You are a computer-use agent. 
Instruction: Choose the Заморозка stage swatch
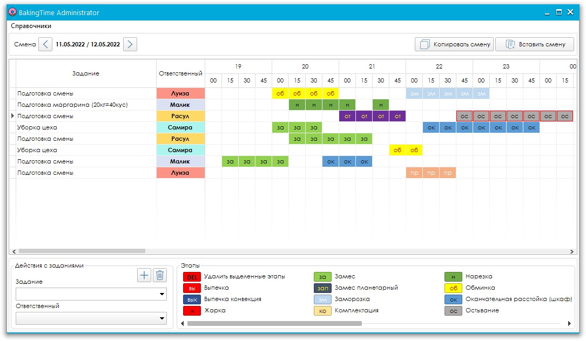pyautogui.click(x=322, y=299)
